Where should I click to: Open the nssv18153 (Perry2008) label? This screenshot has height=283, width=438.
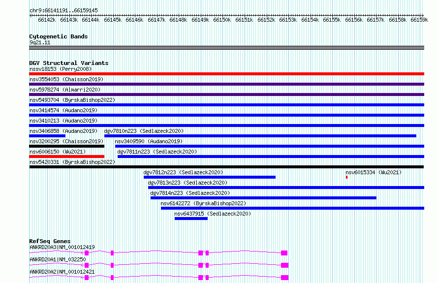(x=61, y=69)
